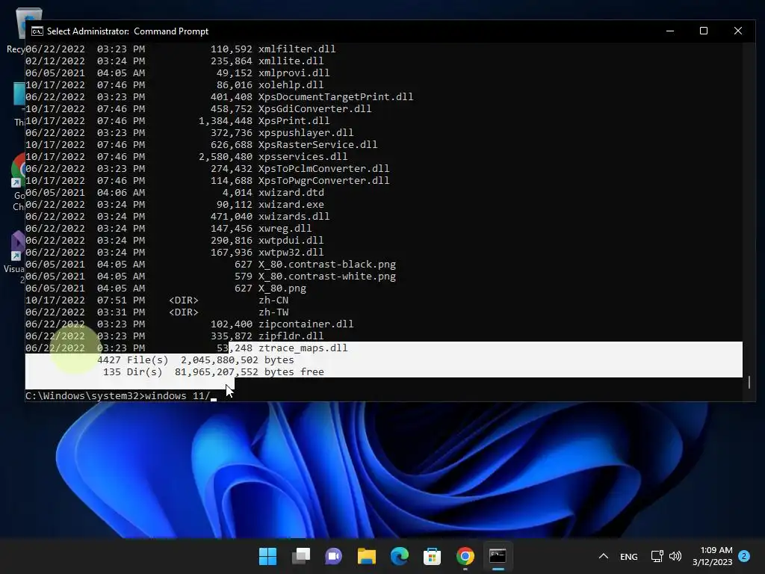Open the notification badge showing 2
The image size is (765, 574).
[x=744, y=556]
